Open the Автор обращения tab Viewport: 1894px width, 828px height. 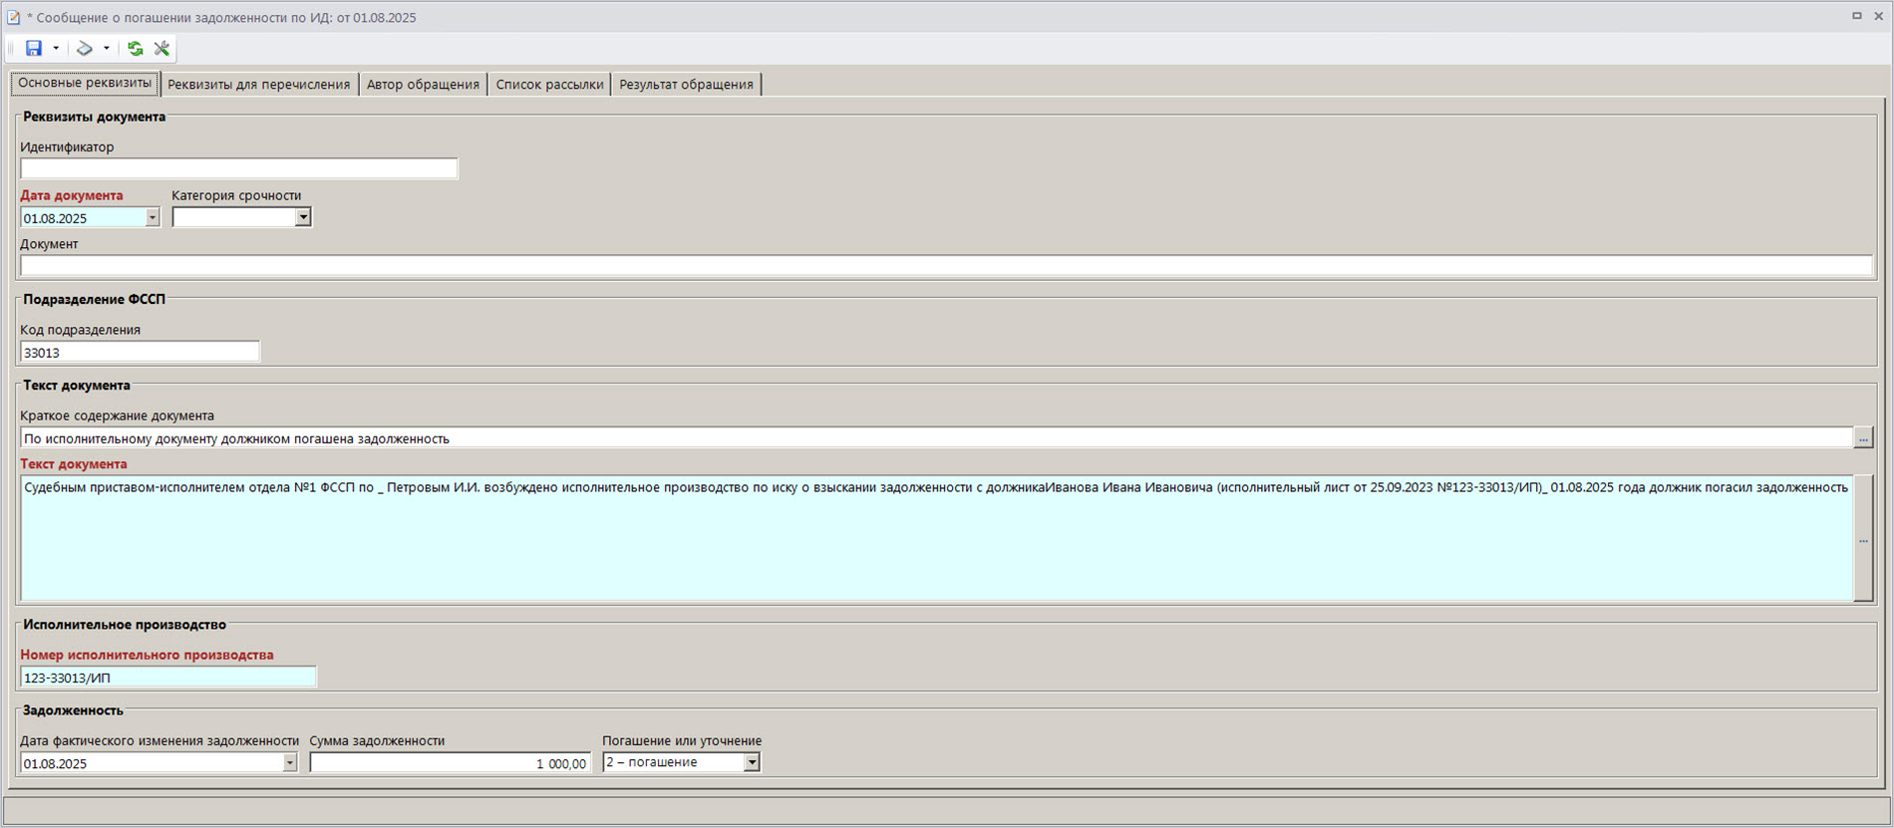(423, 85)
